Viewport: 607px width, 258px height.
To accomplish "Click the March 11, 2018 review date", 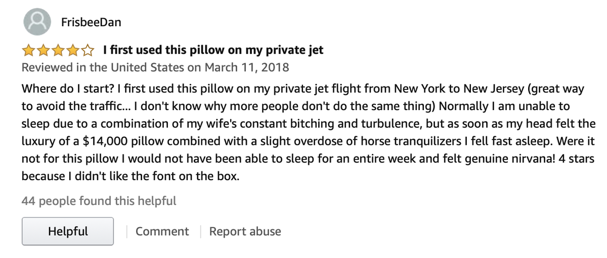I will (x=246, y=67).
